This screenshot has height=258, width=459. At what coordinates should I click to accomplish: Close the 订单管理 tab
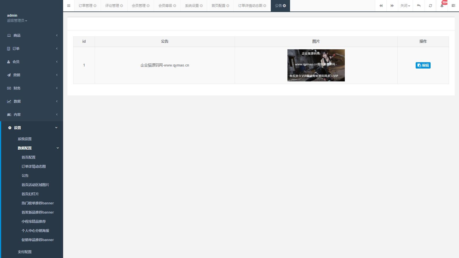95,6
